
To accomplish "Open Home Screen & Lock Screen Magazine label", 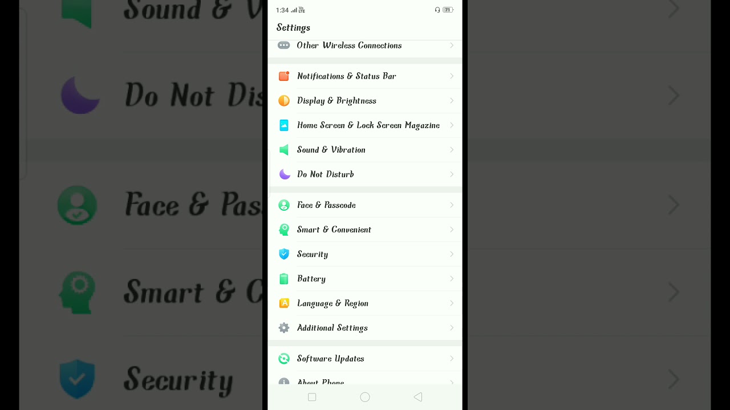I will [368, 125].
